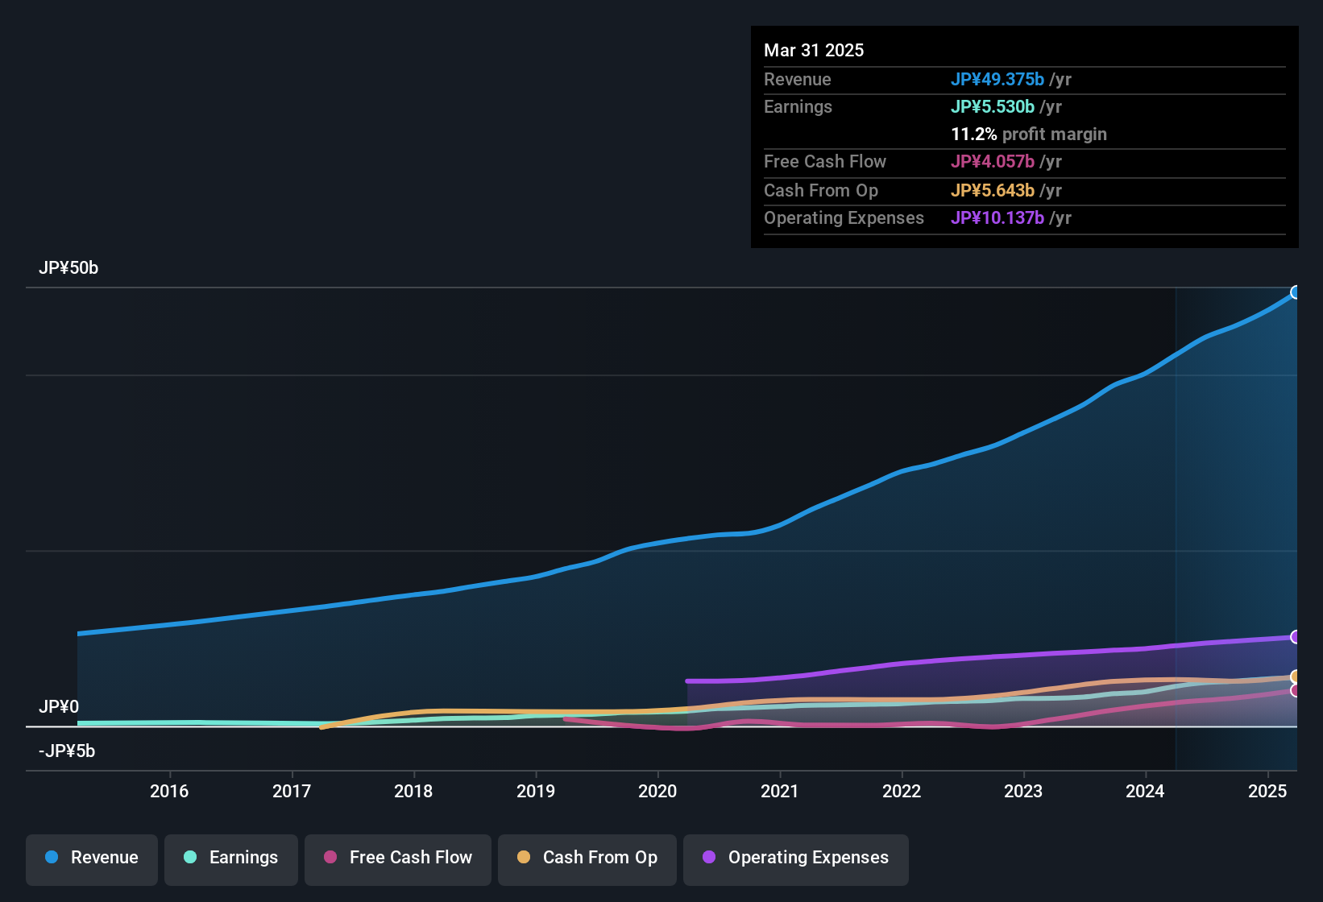
Task: Select the Cash From Op legend item
Action: click(x=587, y=858)
